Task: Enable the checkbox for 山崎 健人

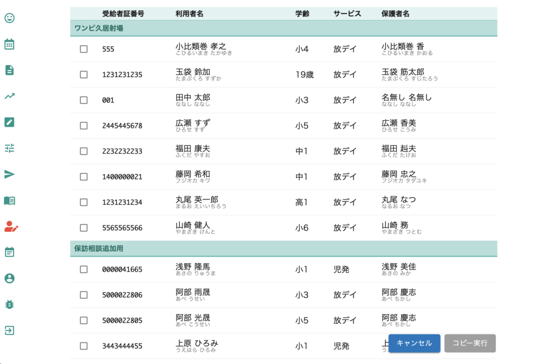Action: (84, 228)
